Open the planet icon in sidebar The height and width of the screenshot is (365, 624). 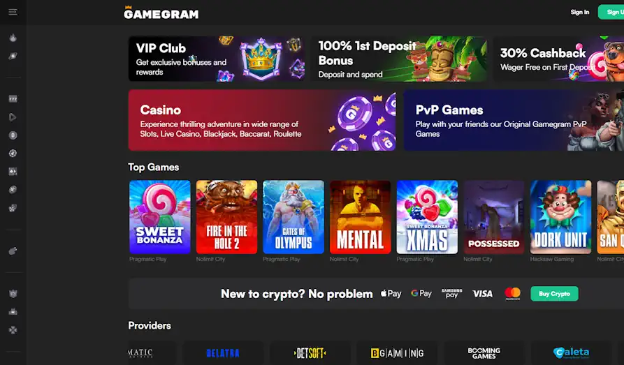pos(13,56)
